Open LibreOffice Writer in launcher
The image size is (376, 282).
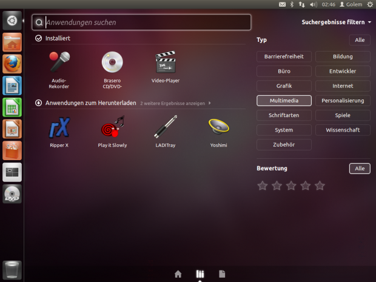pos(12,86)
